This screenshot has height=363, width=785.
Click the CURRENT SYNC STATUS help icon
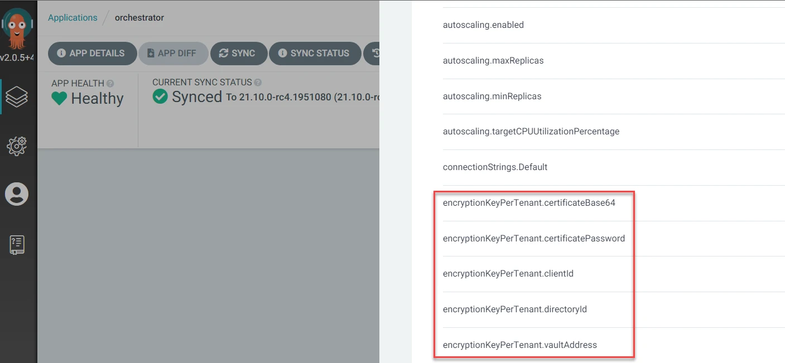point(258,83)
